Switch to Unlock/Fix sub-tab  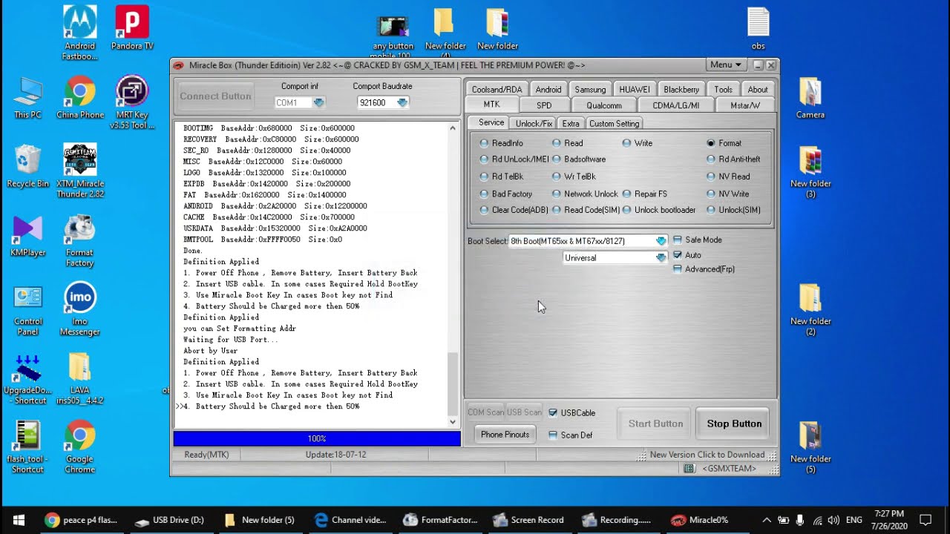[x=534, y=124]
